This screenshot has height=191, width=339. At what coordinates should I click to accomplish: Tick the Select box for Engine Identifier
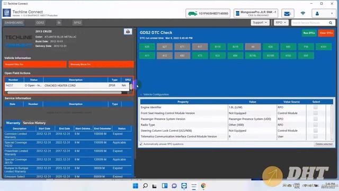(x=316, y=107)
